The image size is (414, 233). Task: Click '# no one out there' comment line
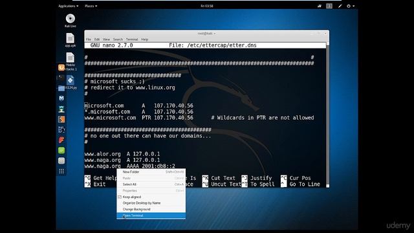point(148,136)
